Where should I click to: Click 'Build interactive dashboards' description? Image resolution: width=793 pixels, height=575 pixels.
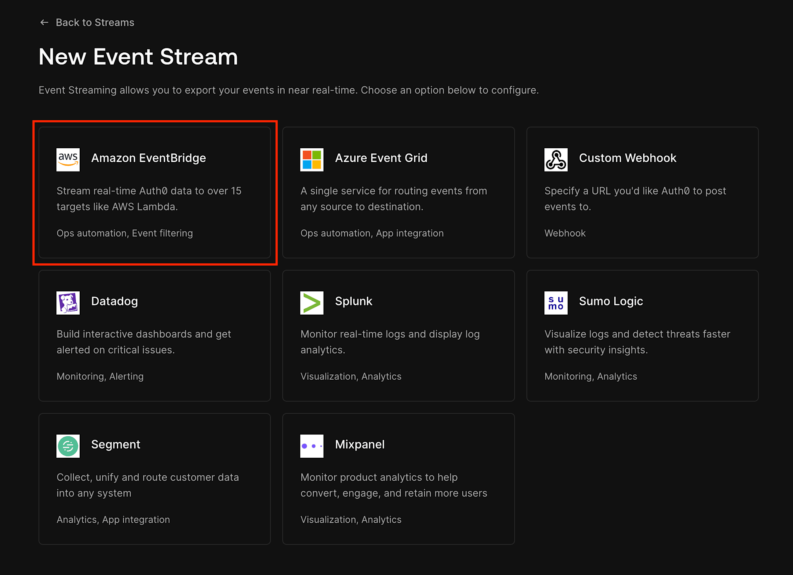(x=144, y=342)
